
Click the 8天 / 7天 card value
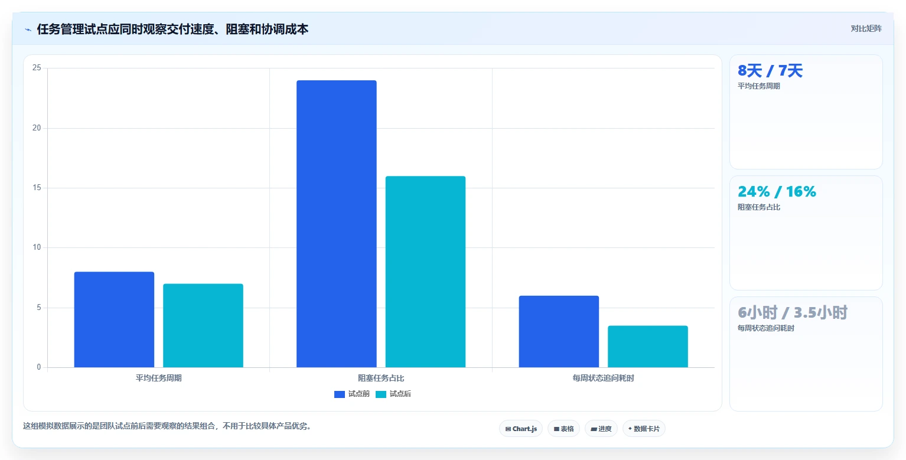click(x=770, y=71)
